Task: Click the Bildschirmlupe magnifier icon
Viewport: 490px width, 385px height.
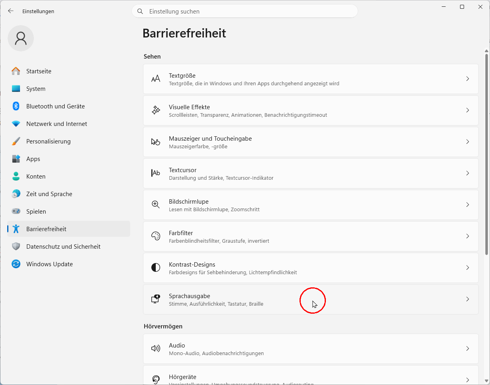Action: [x=156, y=205]
